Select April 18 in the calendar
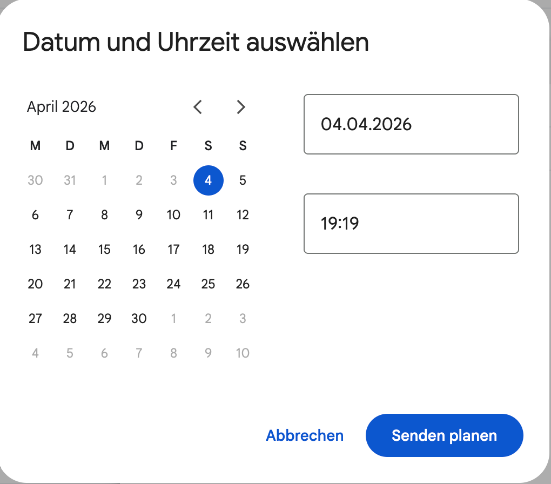 click(x=208, y=250)
